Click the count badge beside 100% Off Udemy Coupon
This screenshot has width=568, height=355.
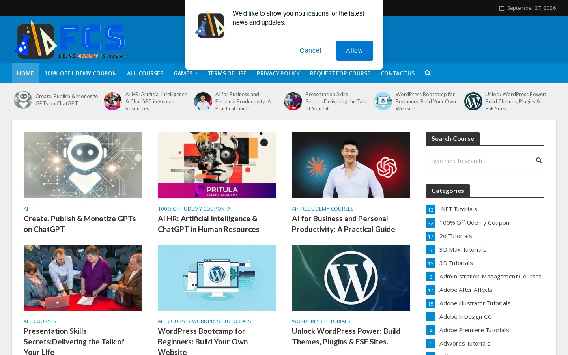[431, 223]
